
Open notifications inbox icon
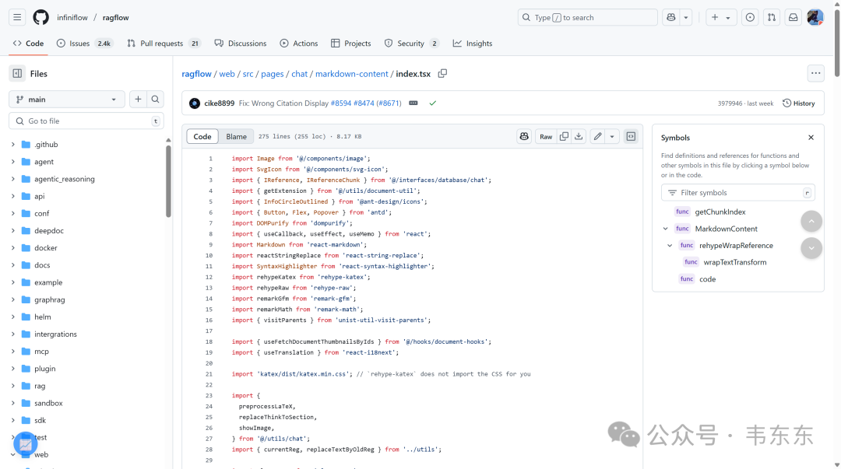click(793, 18)
